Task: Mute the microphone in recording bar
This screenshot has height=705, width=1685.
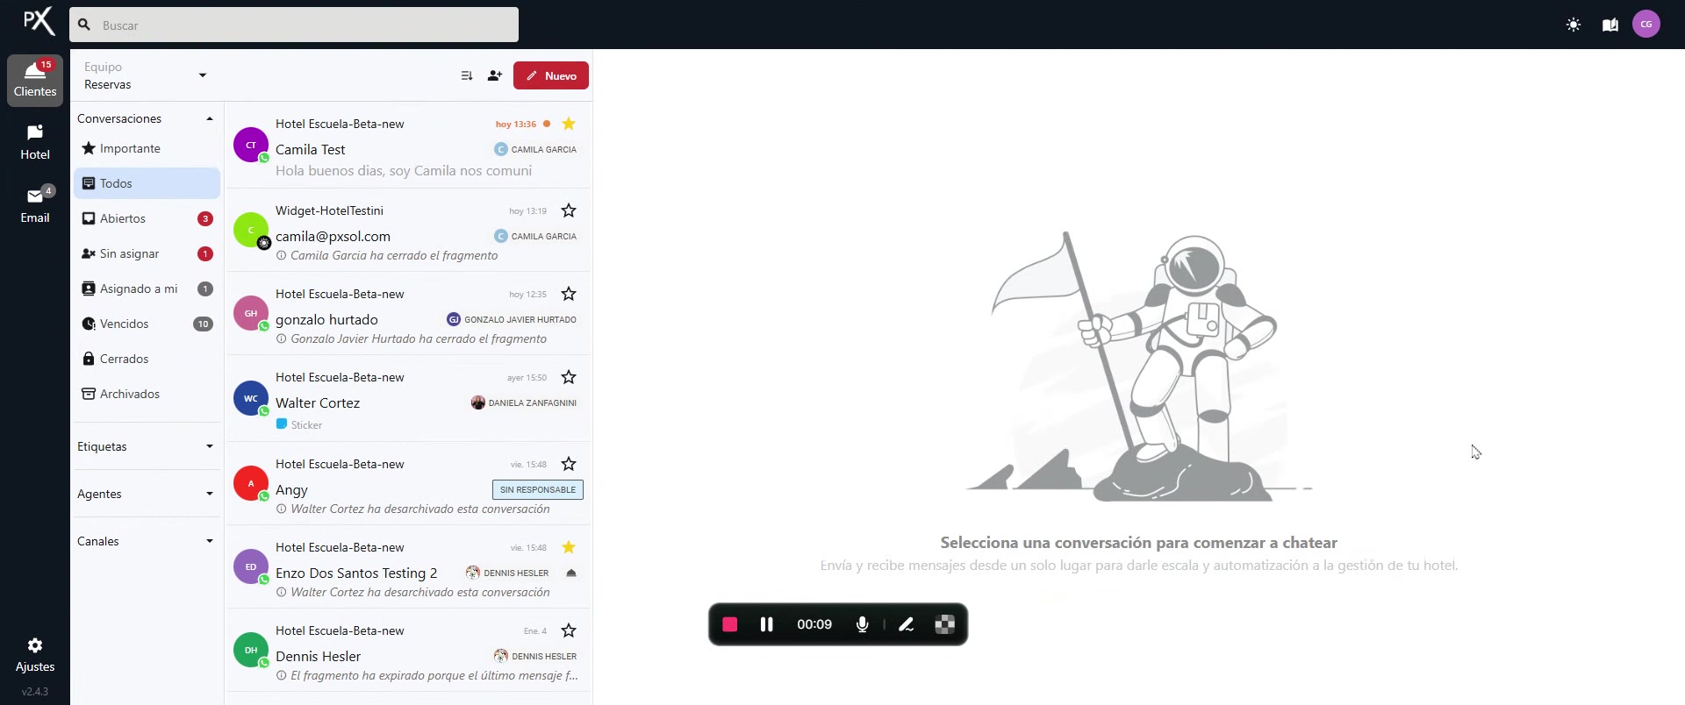Action: coord(862,624)
